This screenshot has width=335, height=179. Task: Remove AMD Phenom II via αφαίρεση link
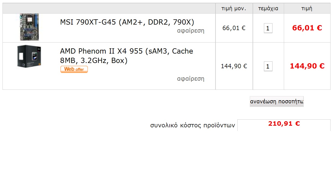[x=191, y=79]
